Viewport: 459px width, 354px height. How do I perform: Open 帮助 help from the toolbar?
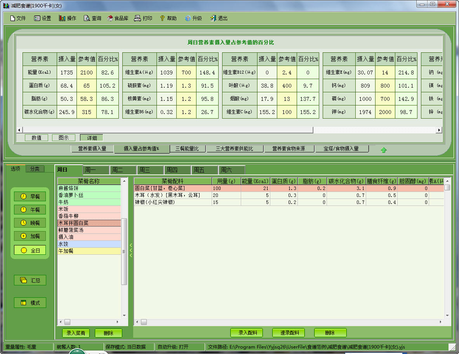168,18
